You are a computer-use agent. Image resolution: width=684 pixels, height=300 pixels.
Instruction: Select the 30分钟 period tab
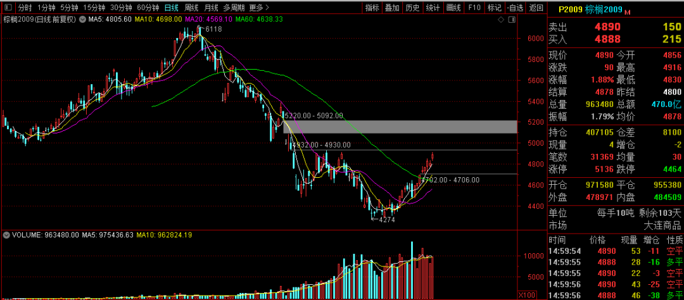click(121, 8)
